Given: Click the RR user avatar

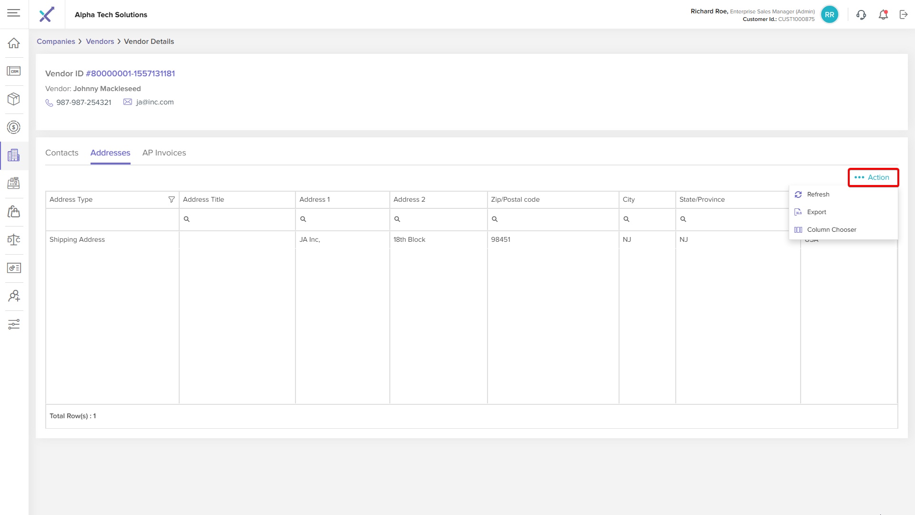Looking at the screenshot, I should tap(829, 15).
